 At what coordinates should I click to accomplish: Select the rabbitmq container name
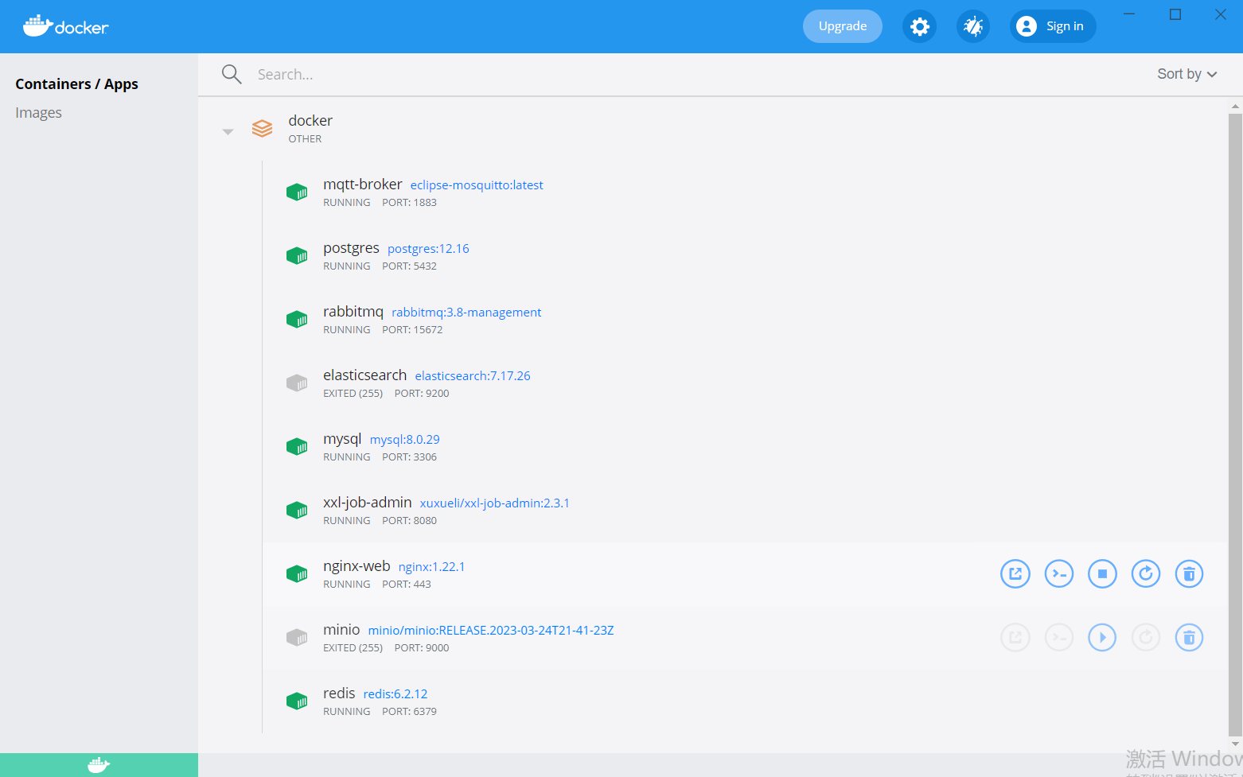[x=353, y=311]
